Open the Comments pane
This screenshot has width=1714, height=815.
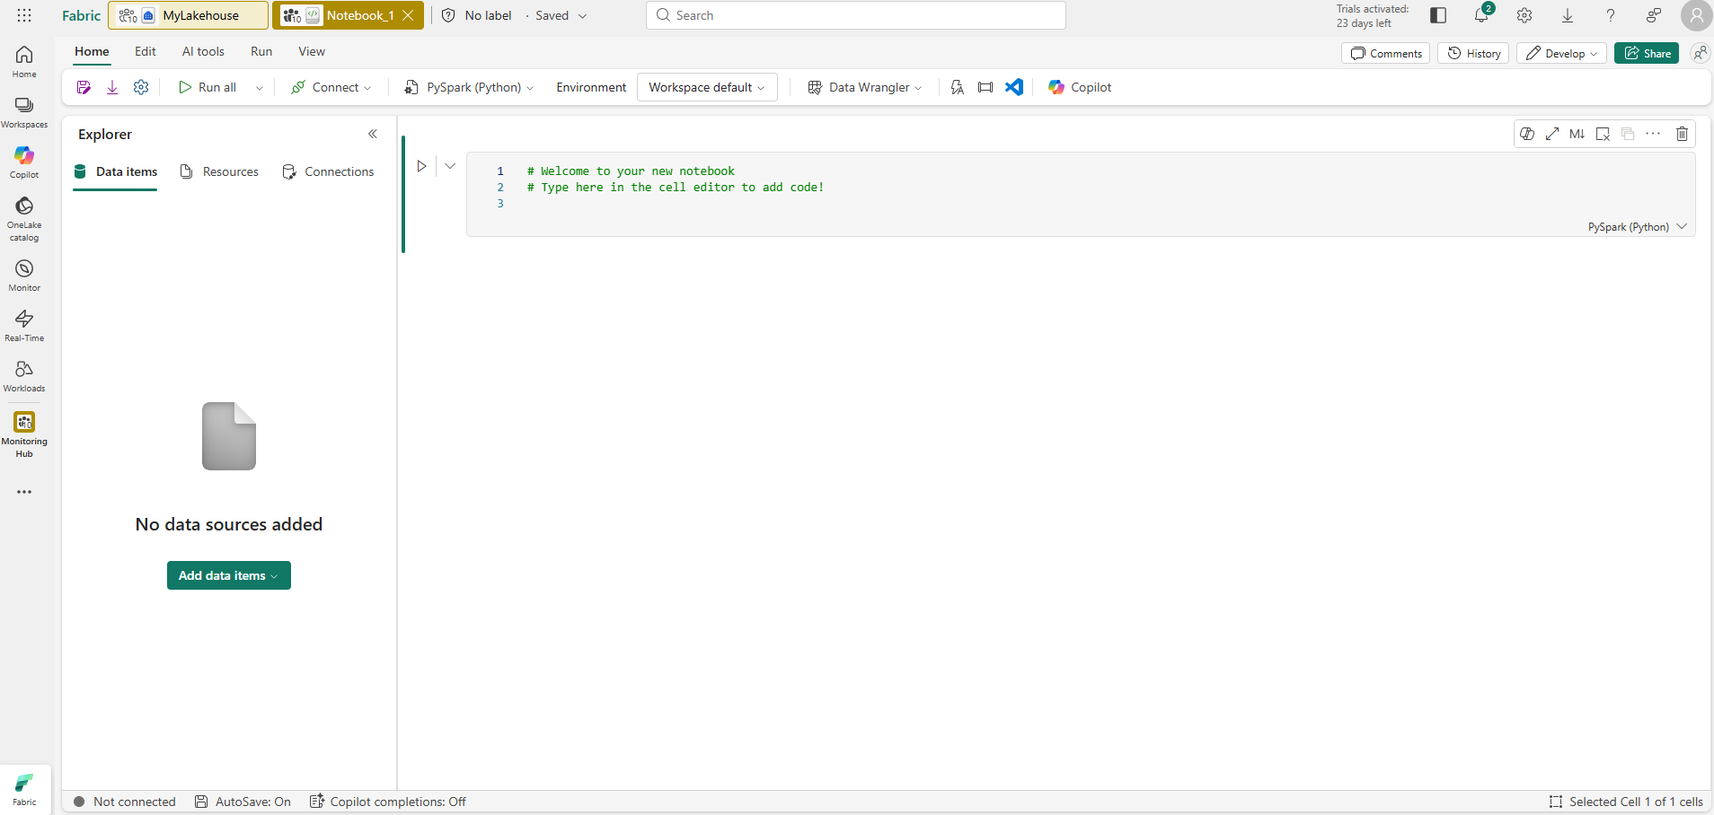pyautogui.click(x=1386, y=53)
